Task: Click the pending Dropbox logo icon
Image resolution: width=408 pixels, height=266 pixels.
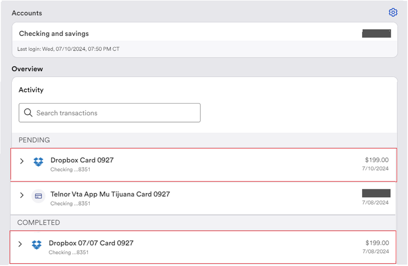Action: pyautogui.click(x=38, y=162)
